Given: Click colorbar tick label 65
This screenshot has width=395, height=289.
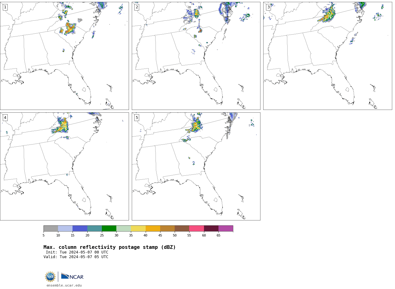Looking at the screenshot, I should pos(218,236).
